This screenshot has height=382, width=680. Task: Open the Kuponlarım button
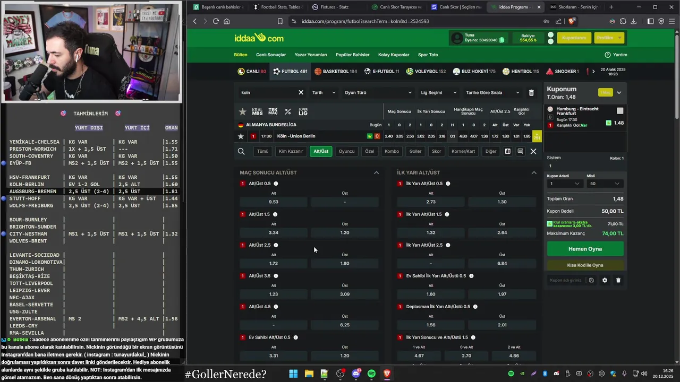(574, 38)
